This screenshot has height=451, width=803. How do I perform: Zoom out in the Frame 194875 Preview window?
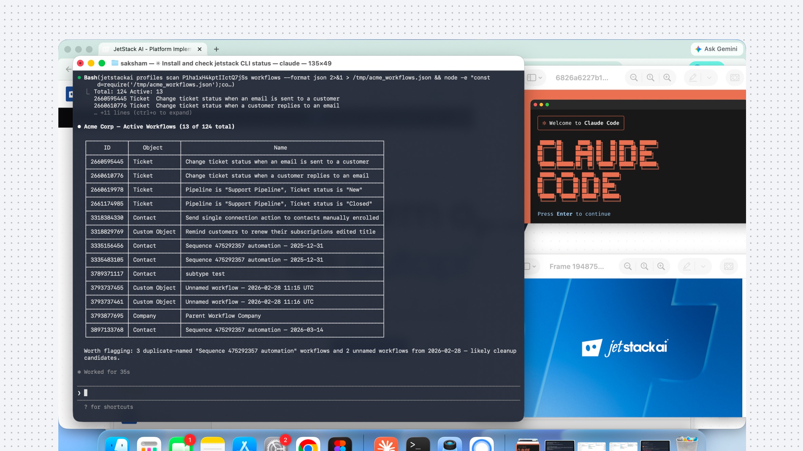tap(628, 266)
